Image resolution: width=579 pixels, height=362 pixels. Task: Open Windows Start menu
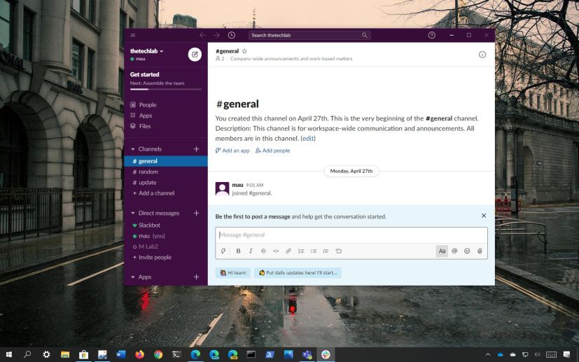click(8, 354)
